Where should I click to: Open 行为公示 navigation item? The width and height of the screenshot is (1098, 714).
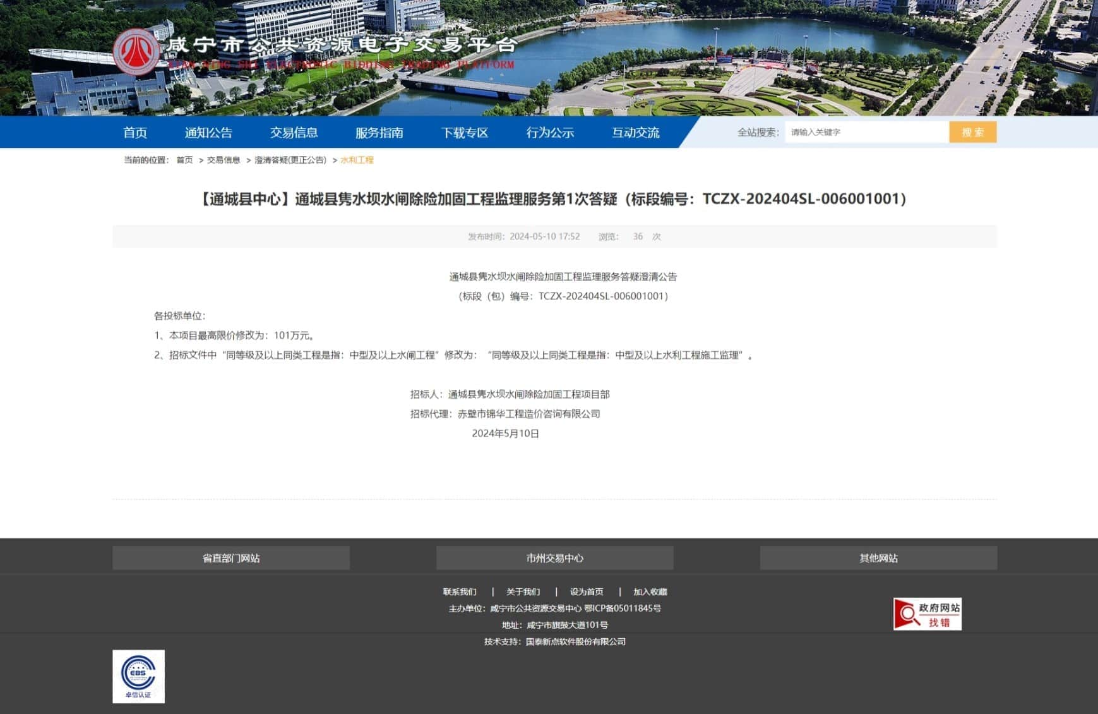coord(550,133)
